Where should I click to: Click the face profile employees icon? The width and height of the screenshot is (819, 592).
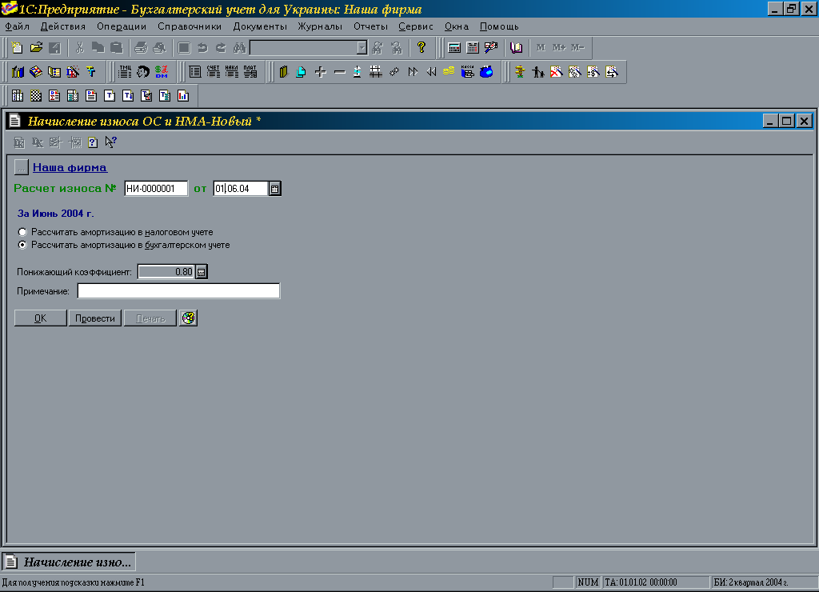pos(143,71)
